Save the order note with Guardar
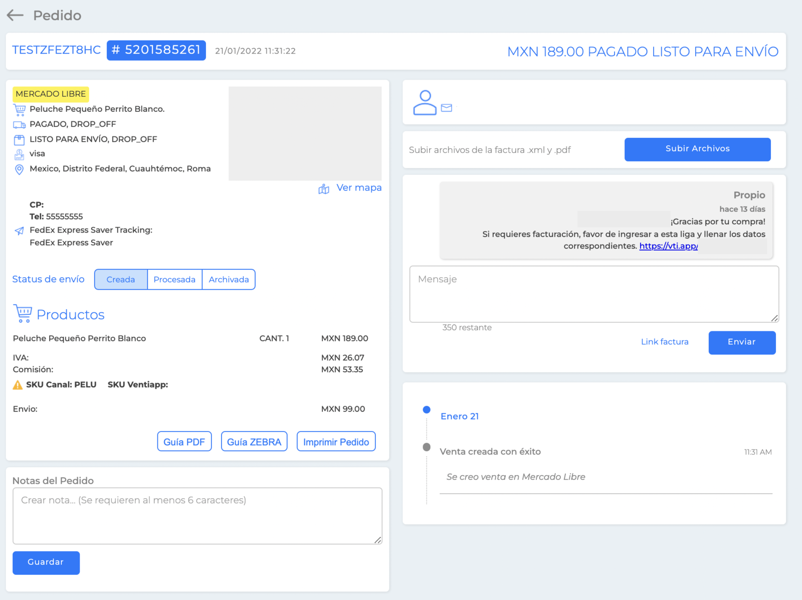The image size is (802, 600). pyautogui.click(x=46, y=563)
